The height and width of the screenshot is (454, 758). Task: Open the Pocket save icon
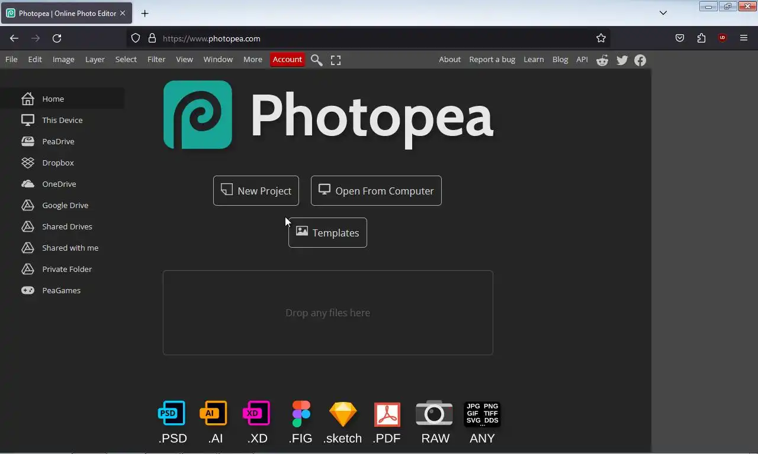[680, 38]
